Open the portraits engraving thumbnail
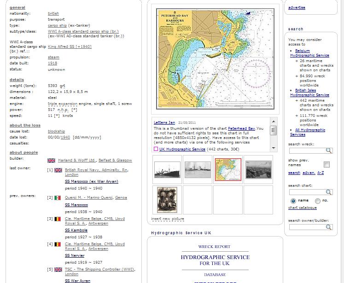 click(167, 200)
